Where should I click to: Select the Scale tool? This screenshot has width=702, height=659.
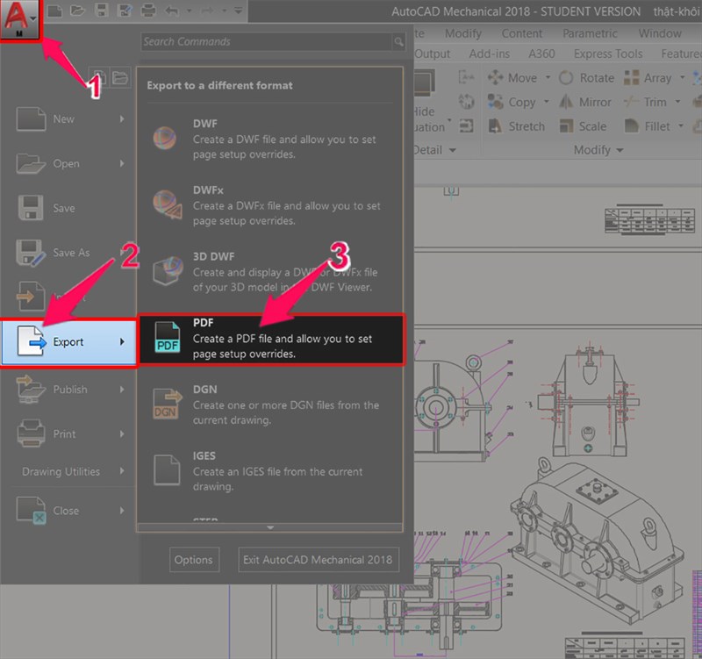pos(591,126)
